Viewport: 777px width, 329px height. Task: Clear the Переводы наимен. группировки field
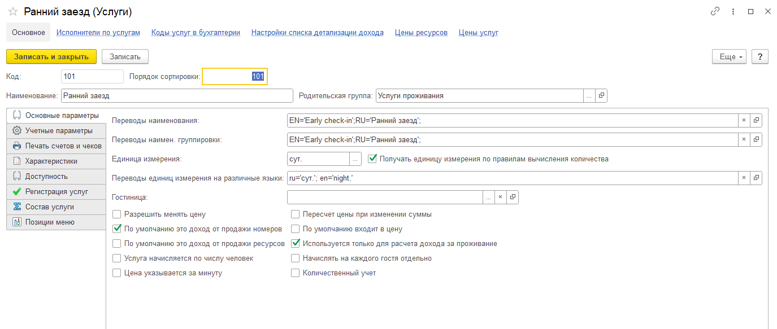744,139
